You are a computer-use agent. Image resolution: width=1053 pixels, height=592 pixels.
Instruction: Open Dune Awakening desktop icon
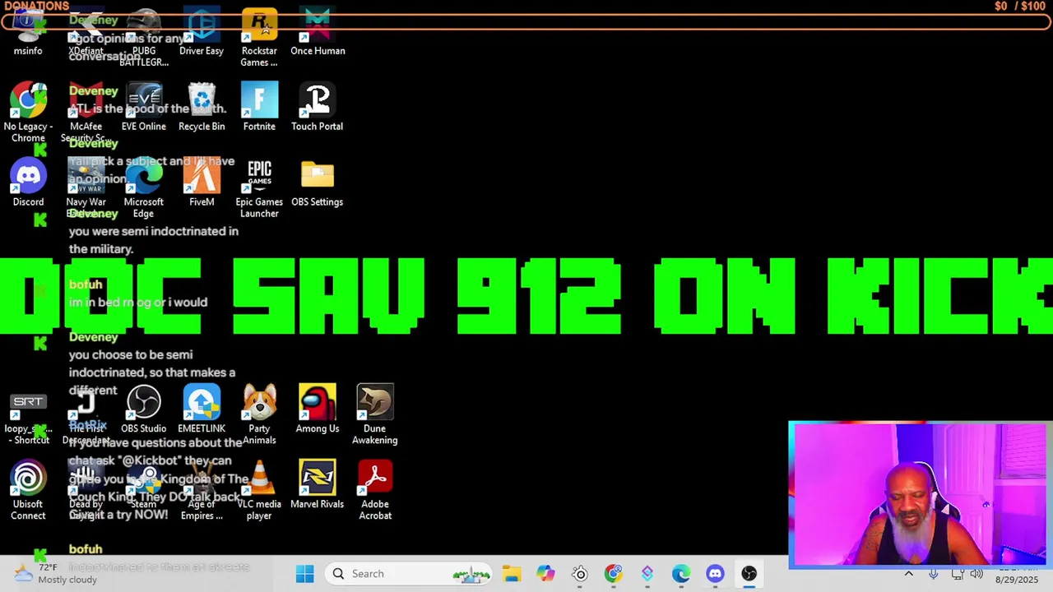375,415
